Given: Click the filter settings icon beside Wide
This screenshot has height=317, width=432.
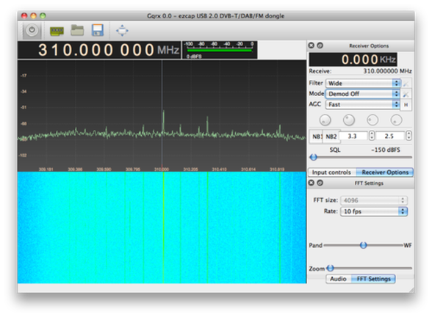Looking at the screenshot, I should click(x=406, y=84).
